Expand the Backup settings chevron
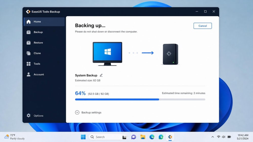Screen dimensions: 253x142 point(77,112)
